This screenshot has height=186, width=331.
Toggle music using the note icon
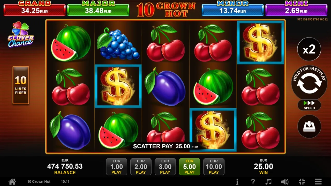tap(269, 182)
